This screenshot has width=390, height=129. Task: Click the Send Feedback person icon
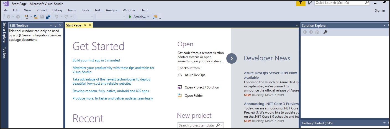pos(310,3)
